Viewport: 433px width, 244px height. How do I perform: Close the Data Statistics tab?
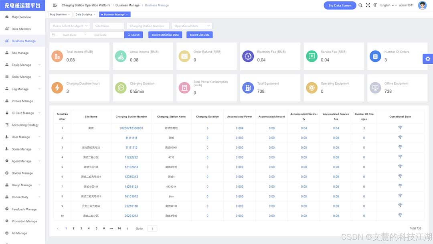pyautogui.click(x=95, y=14)
